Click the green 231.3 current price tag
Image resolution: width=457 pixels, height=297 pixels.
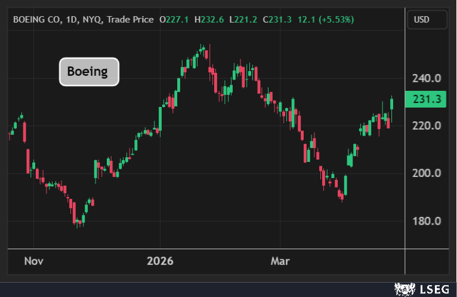click(426, 100)
